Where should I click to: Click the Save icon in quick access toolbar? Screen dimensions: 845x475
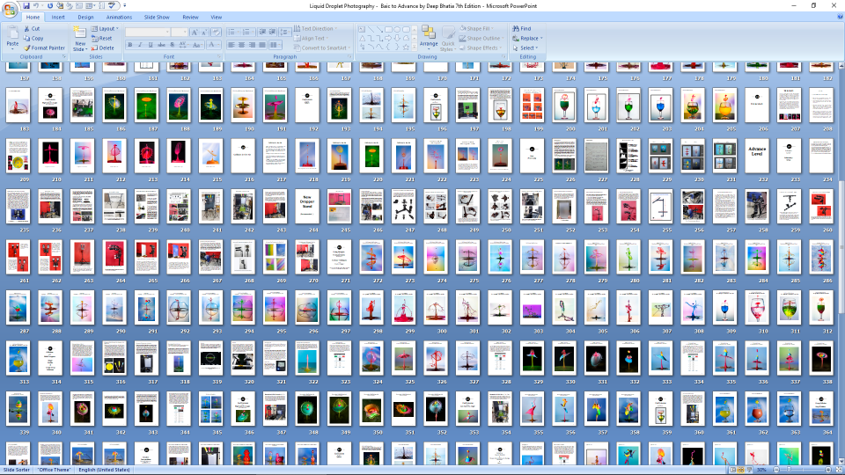click(x=26, y=5)
